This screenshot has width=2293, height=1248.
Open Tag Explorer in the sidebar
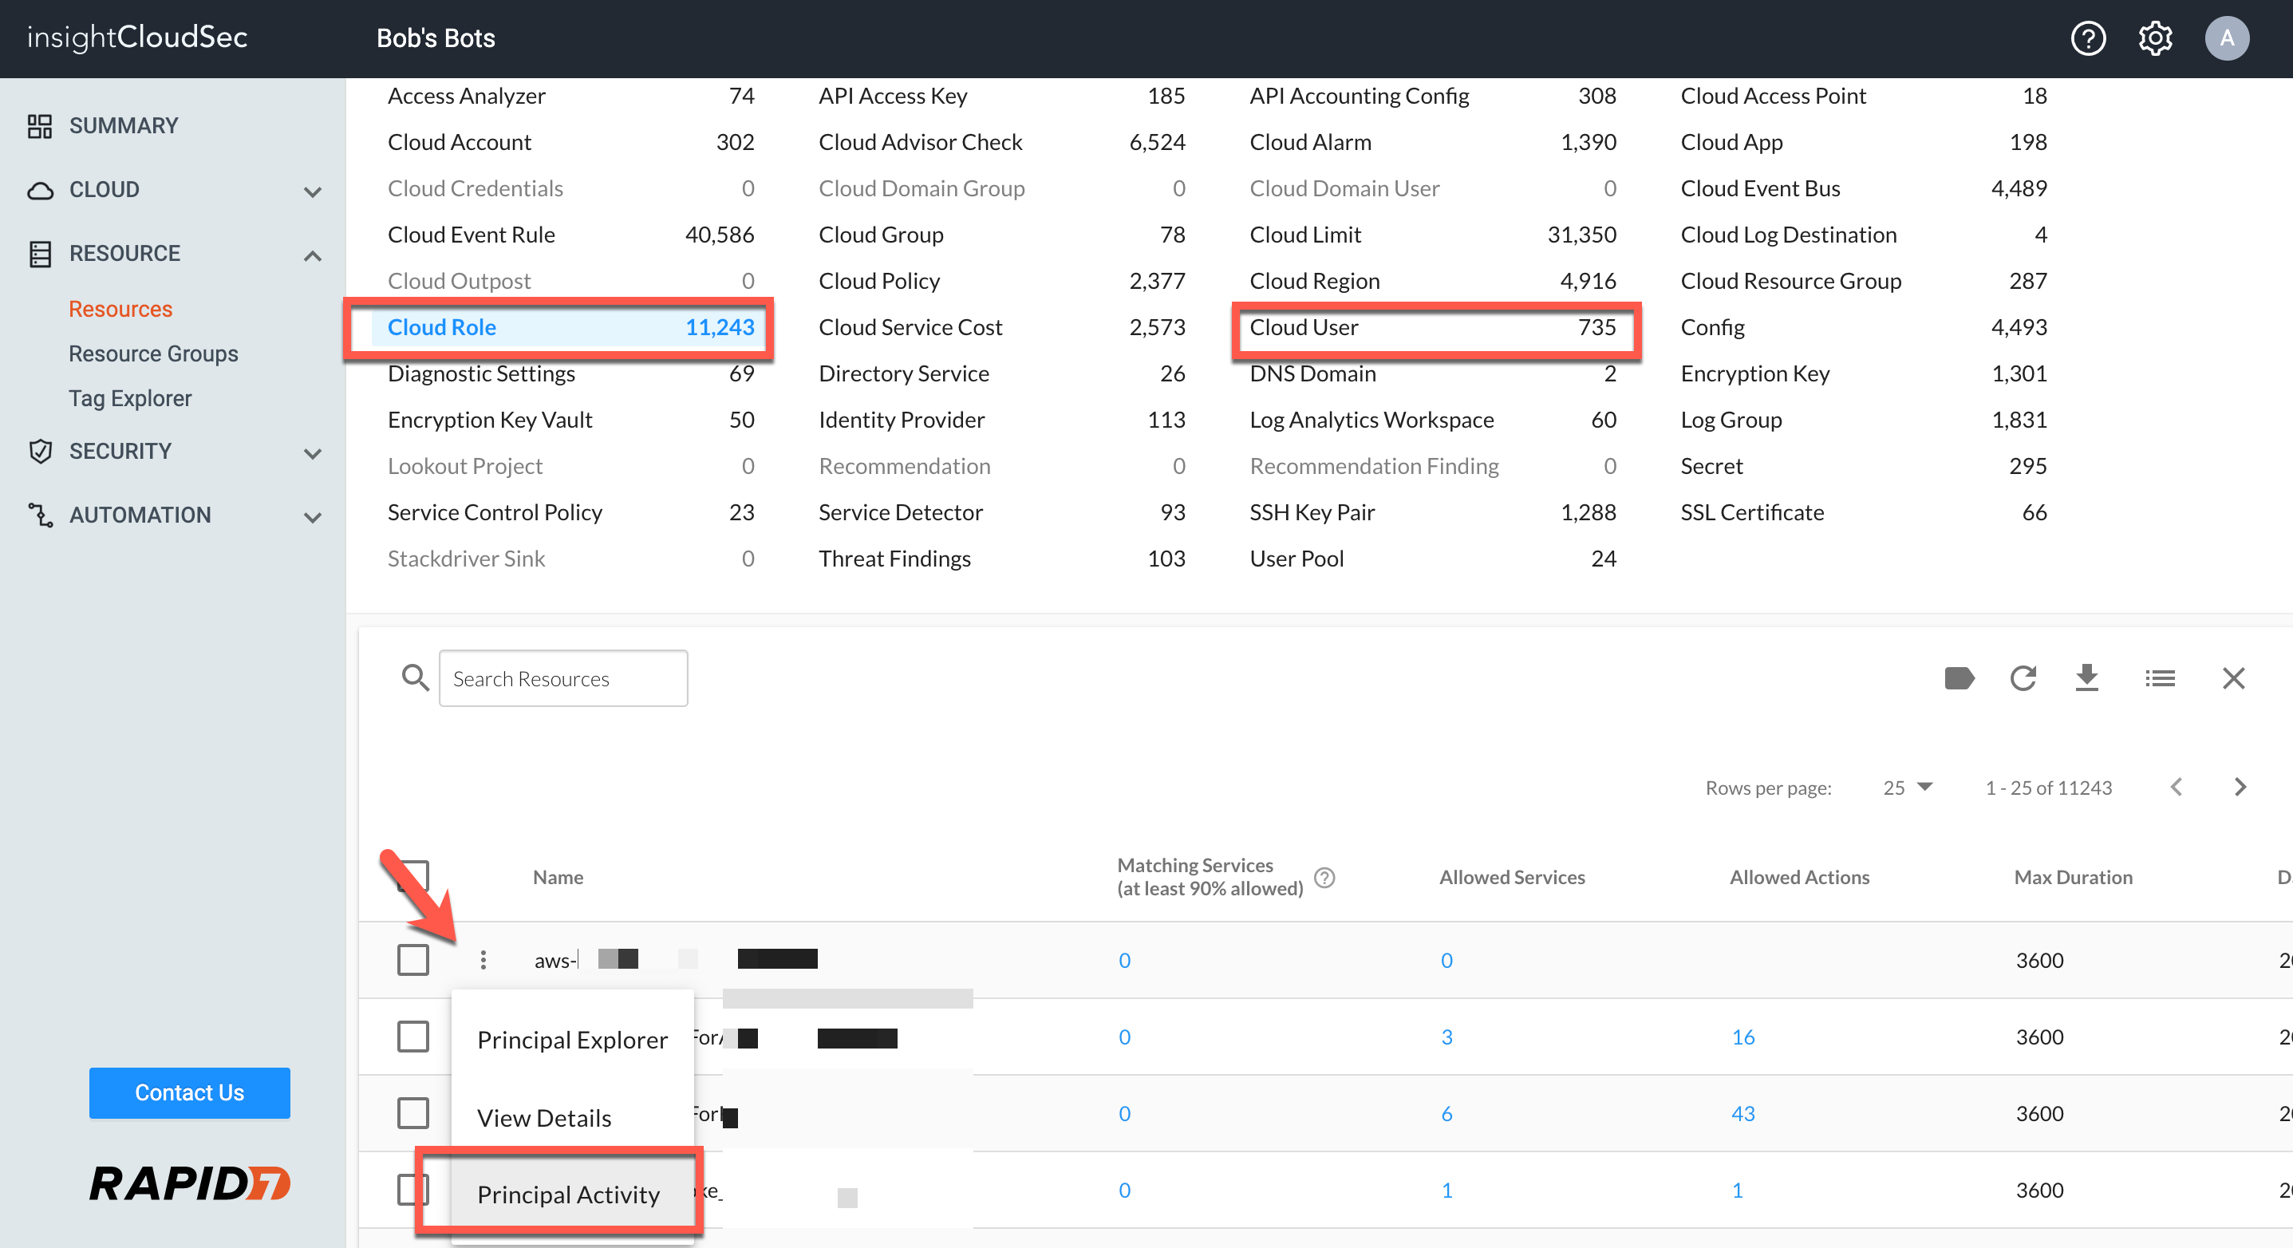coord(130,398)
